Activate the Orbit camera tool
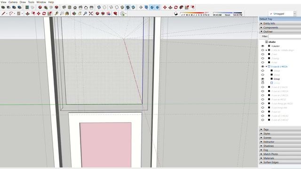Viewport: 301px width, 169px height. tap(74, 14)
